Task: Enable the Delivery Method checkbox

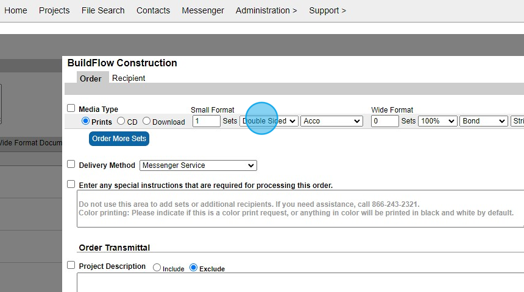Action: 71,164
